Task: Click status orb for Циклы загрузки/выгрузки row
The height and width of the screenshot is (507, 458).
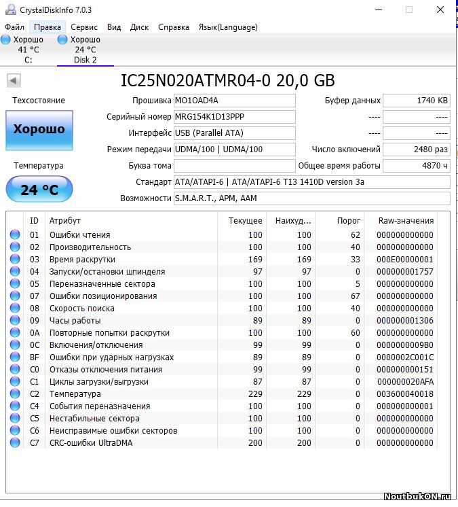Action: tap(15, 381)
